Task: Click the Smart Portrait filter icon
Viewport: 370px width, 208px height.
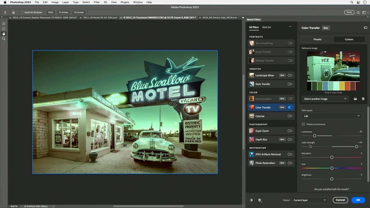Action: point(251,52)
